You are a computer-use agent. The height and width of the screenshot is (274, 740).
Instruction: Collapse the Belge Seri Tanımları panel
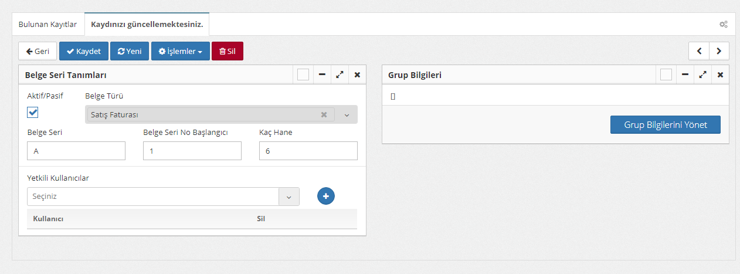(x=322, y=75)
